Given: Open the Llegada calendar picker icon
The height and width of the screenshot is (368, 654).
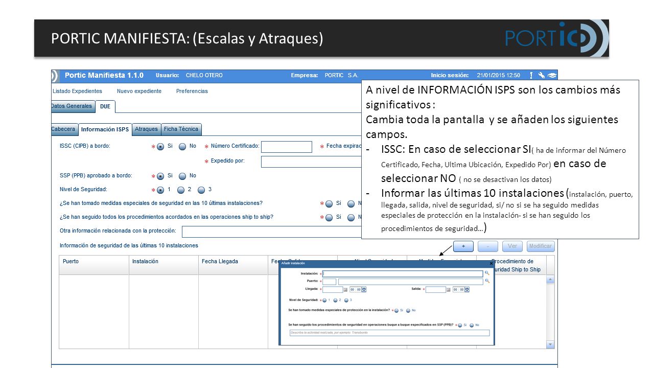Looking at the screenshot, I should pyautogui.click(x=345, y=289).
